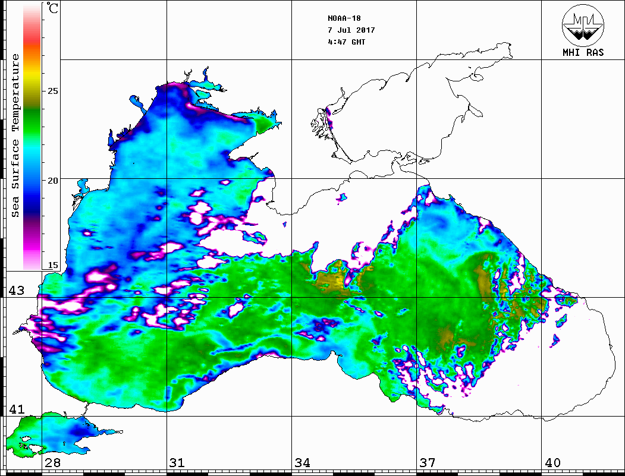Select the 'NOAA-18' satellite label
The width and height of the screenshot is (625, 476).
pyautogui.click(x=344, y=18)
